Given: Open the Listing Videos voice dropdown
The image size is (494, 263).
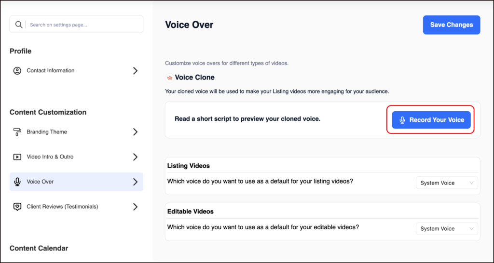Looking at the screenshot, I should (447, 183).
